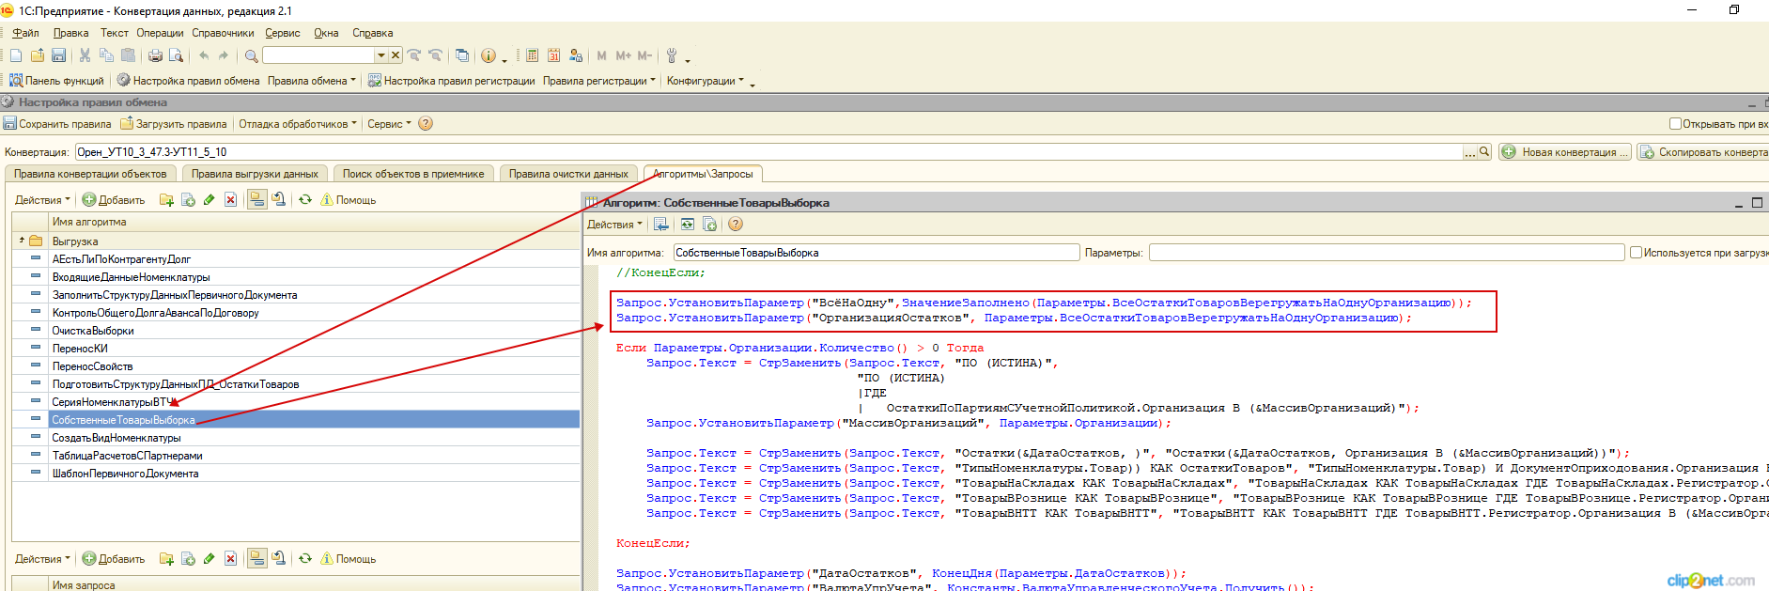This screenshot has height=591, width=1769.
Task: Toggle hierarchical view icon in algorithms toolbar
Action: pyautogui.click(x=256, y=200)
